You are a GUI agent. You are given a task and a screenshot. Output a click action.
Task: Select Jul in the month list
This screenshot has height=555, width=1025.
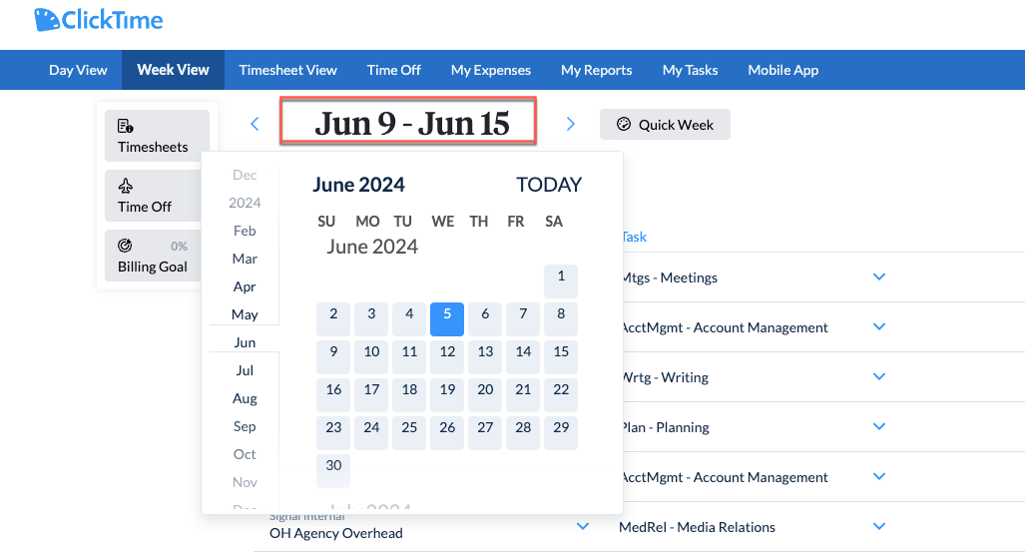pos(245,370)
